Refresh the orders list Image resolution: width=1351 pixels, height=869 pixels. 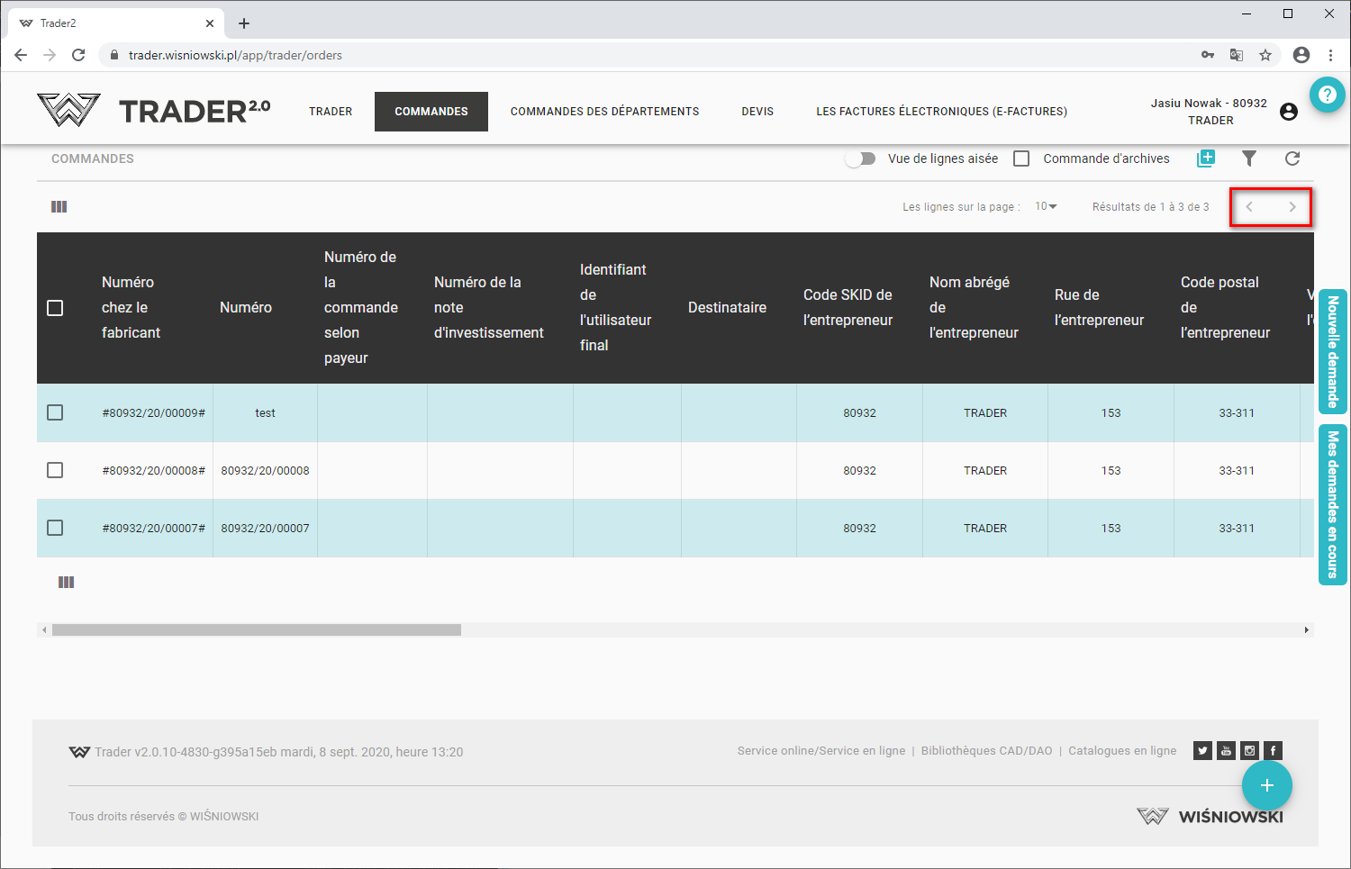(1292, 158)
